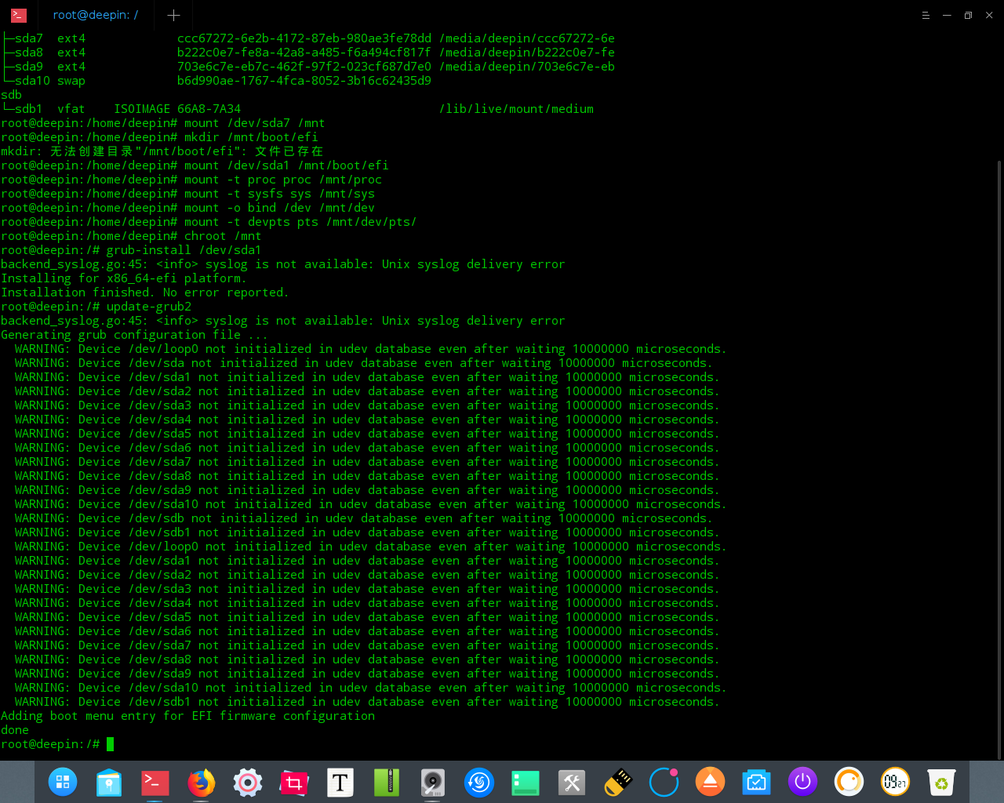Minimize the terminal window
Screen dimensions: 1004x803
tap(947, 15)
